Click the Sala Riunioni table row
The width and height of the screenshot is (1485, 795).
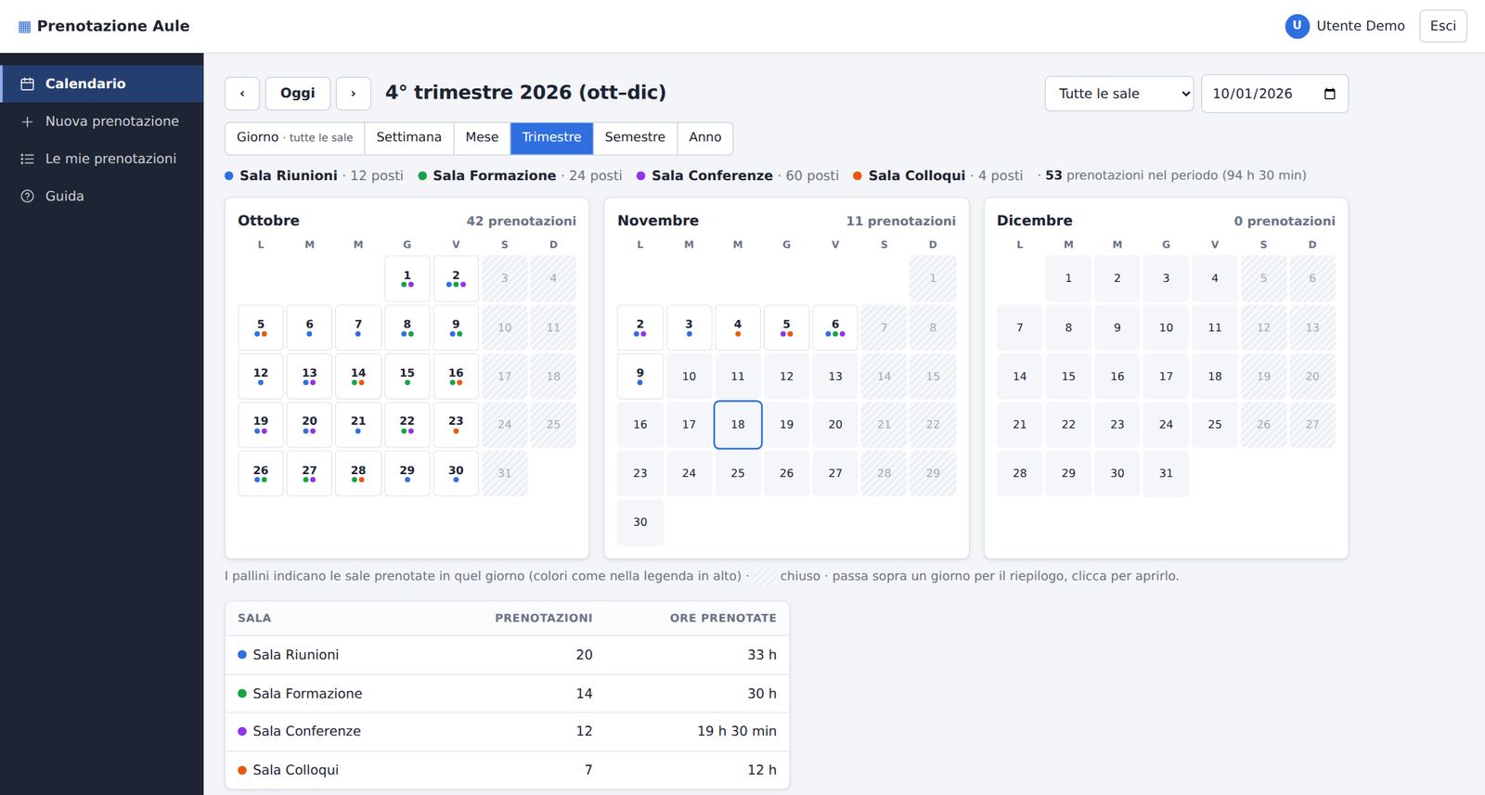[x=507, y=655]
